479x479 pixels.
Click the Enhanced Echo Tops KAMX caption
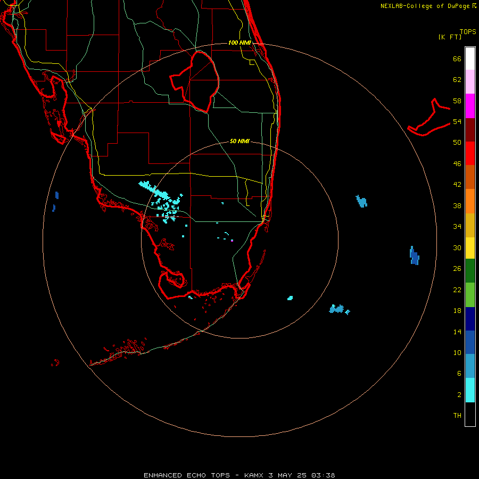[x=240, y=475]
